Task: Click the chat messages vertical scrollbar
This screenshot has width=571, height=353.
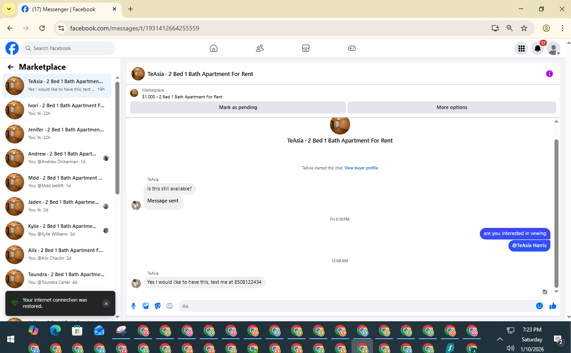Action: (556, 214)
